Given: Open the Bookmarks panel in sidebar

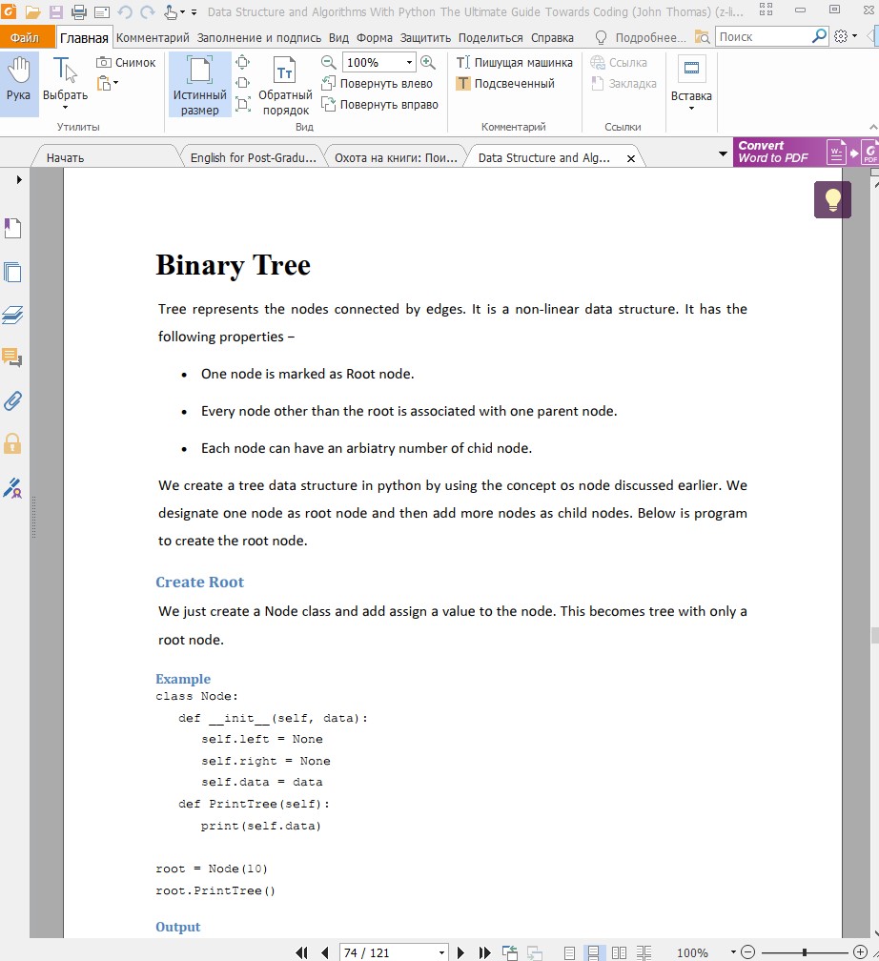Looking at the screenshot, I should [x=13, y=229].
